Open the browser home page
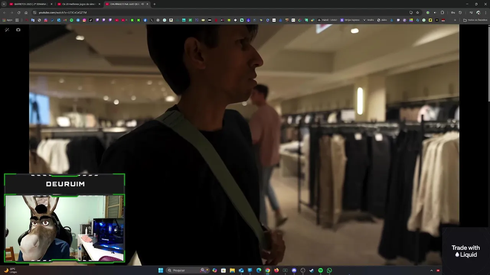This screenshot has width=490, height=275. pyautogui.click(x=26, y=13)
